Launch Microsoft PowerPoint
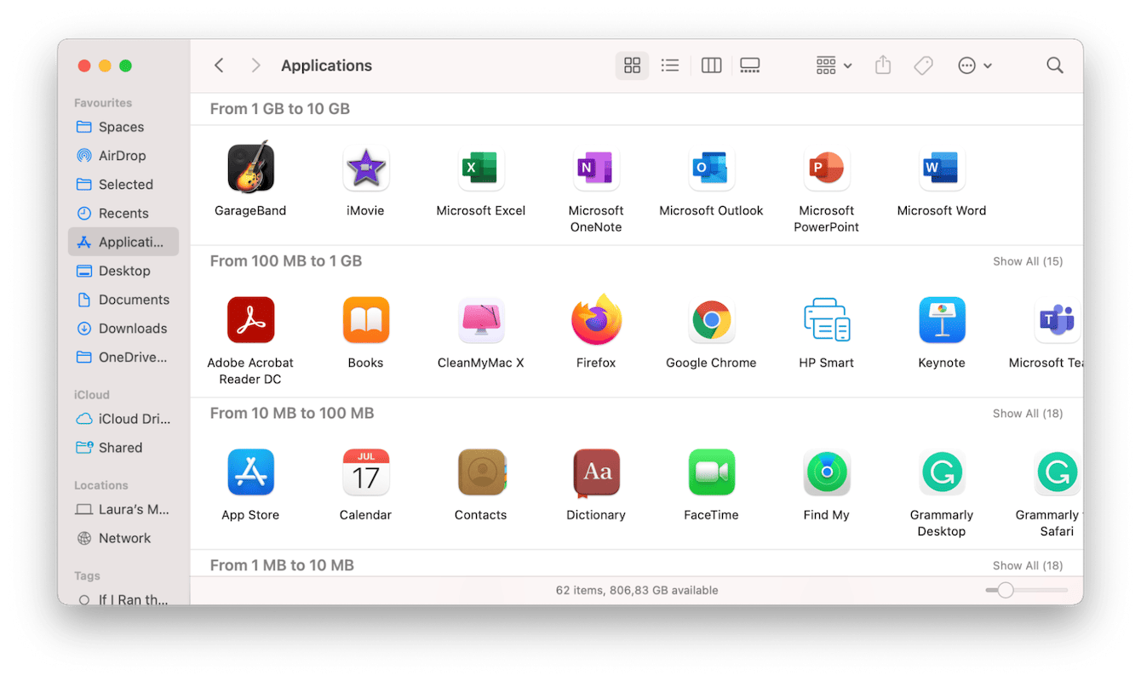Viewport: 1141px width, 681px height. 826,168
